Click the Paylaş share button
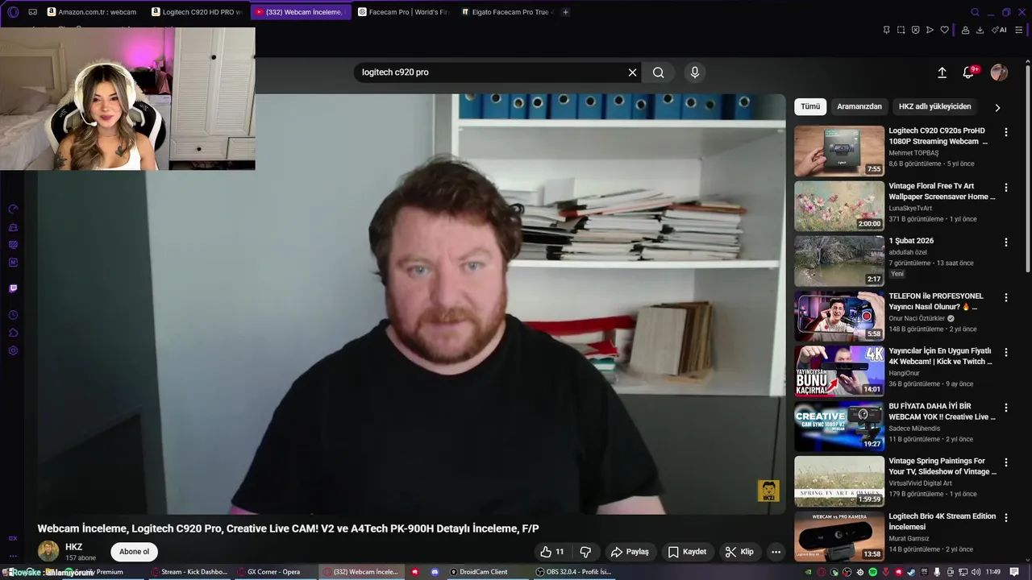The width and height of the screenshot is (1032, 580). 630,552
